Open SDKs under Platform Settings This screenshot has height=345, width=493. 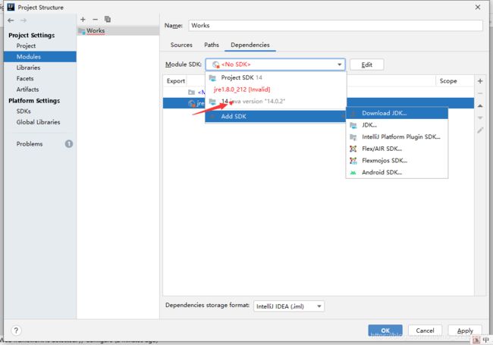click(40, 111)
